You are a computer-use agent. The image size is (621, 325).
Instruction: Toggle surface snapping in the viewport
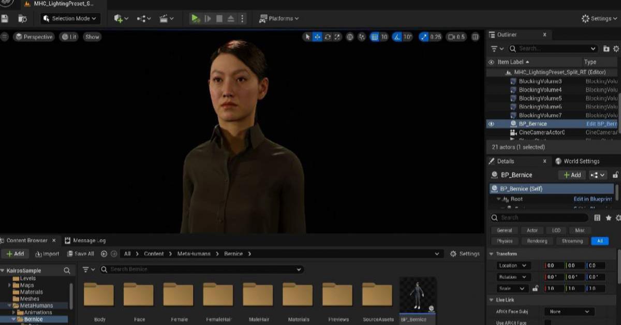(362, 37)
